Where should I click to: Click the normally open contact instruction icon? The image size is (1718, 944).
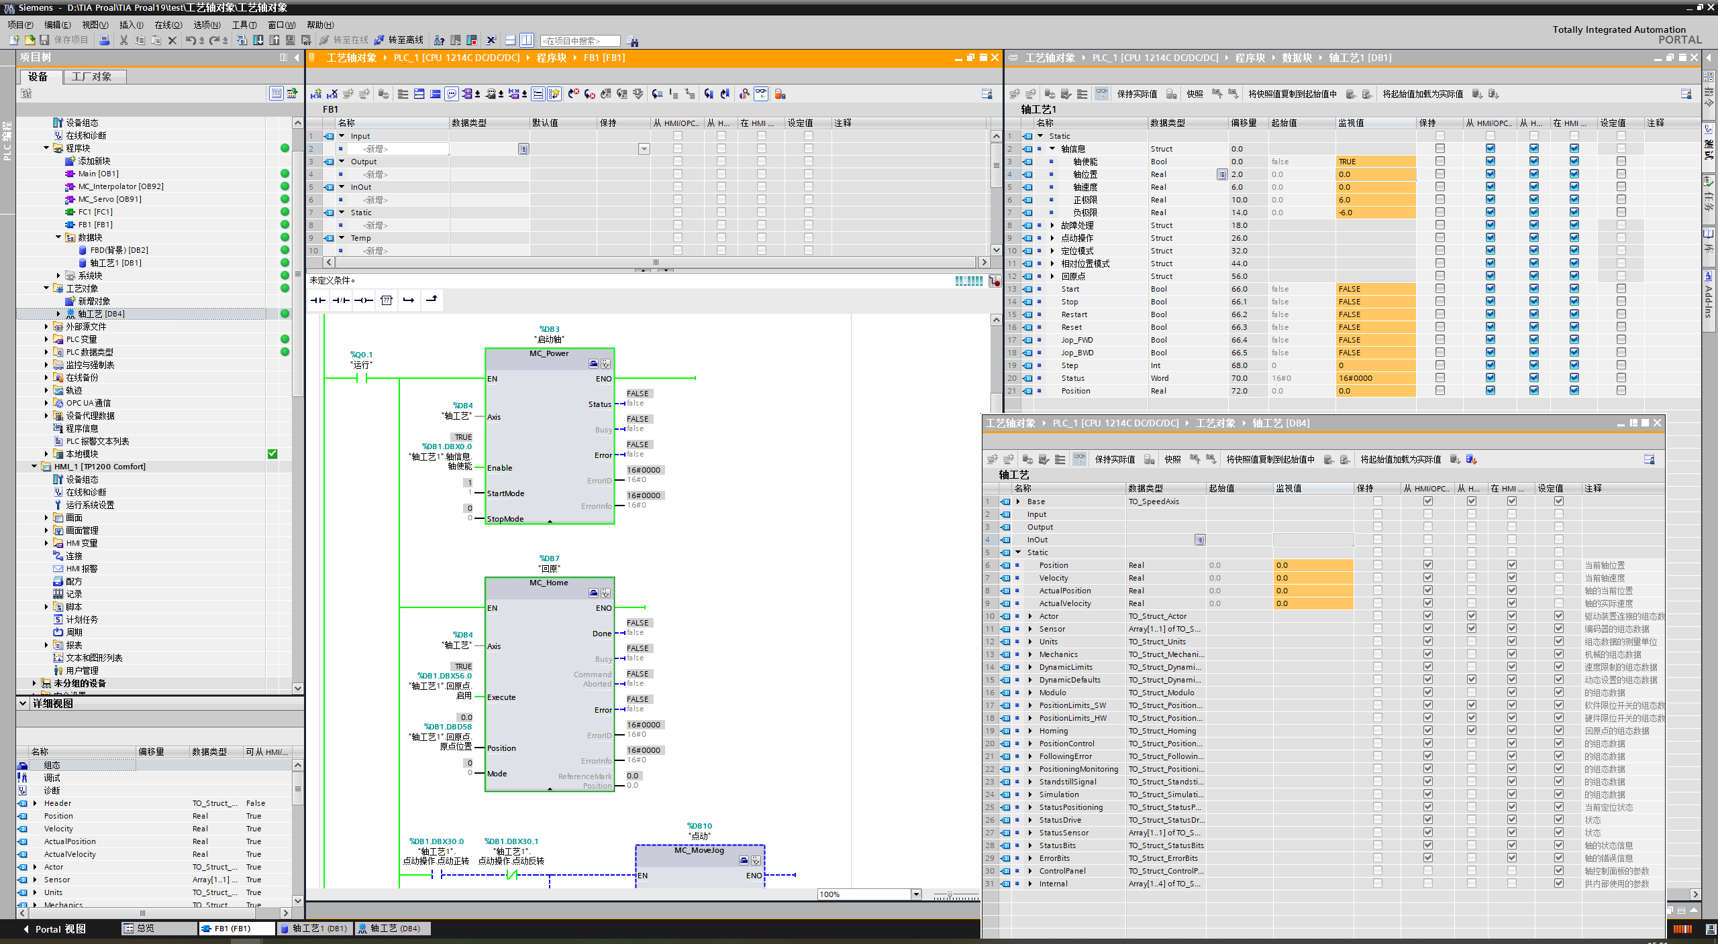(318, 300)
